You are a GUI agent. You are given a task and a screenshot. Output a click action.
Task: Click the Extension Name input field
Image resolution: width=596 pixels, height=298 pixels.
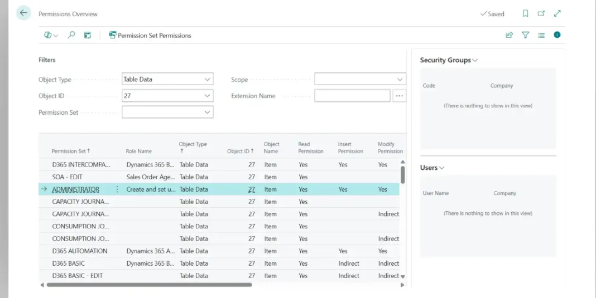point(352,96)
